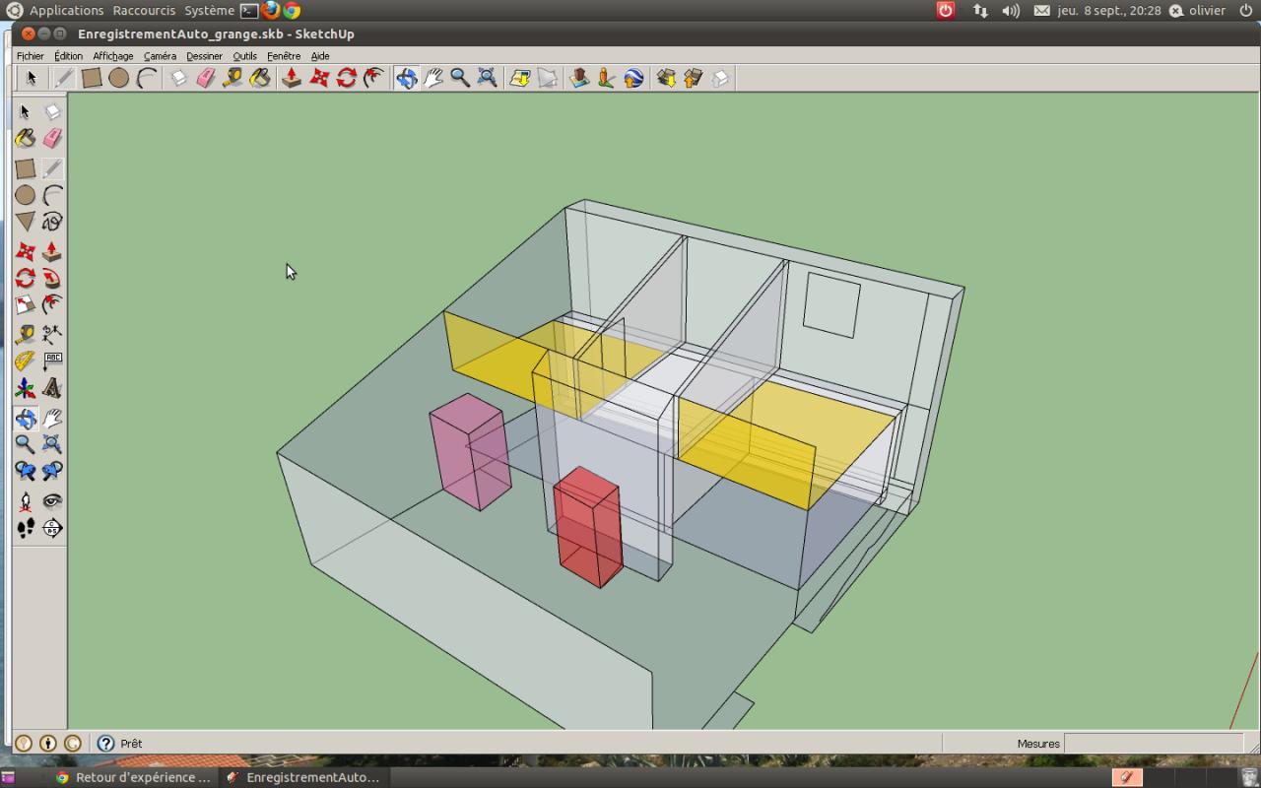1261x788 pixels.
Task: Click the Look Around eye tool
Action: point(52,500)
